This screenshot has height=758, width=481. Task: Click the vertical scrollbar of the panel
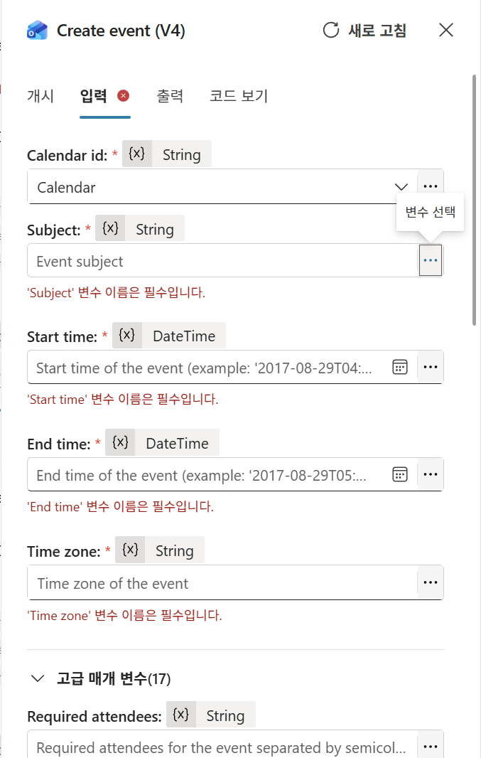(x=474, y=201)
